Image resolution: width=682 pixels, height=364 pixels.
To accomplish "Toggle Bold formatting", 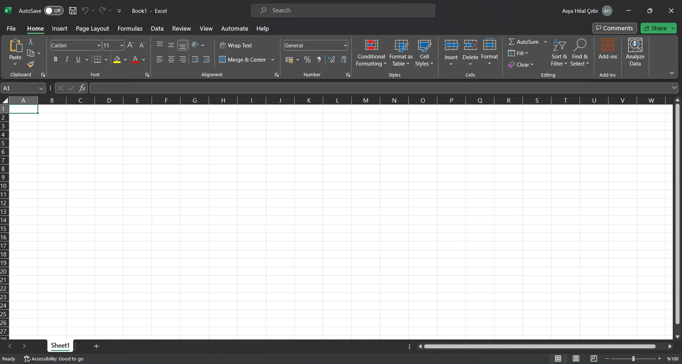I will pyautogui.click(x=56, y=59).
